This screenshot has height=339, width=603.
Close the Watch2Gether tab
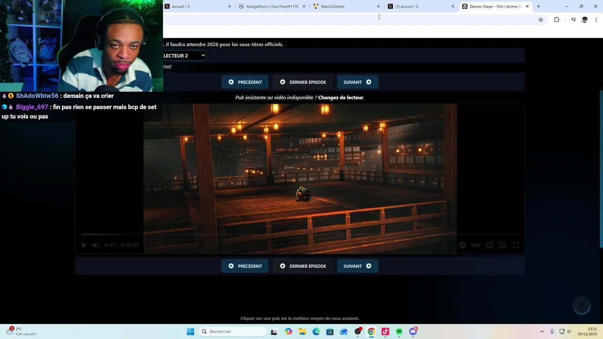click(378, 7)
